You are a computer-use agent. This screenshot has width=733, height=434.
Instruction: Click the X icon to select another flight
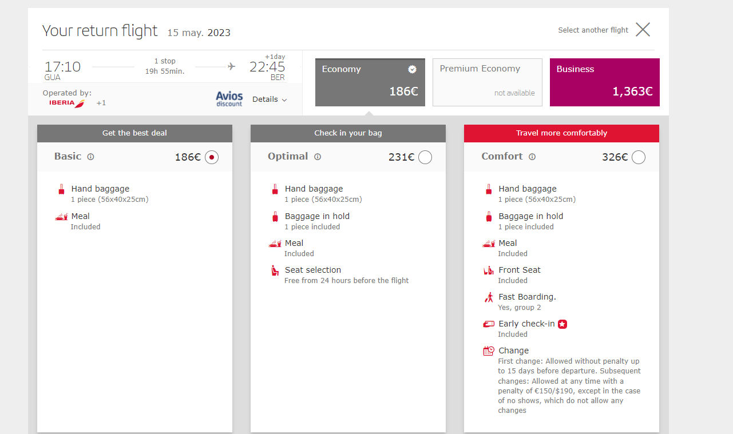[643, 30]
